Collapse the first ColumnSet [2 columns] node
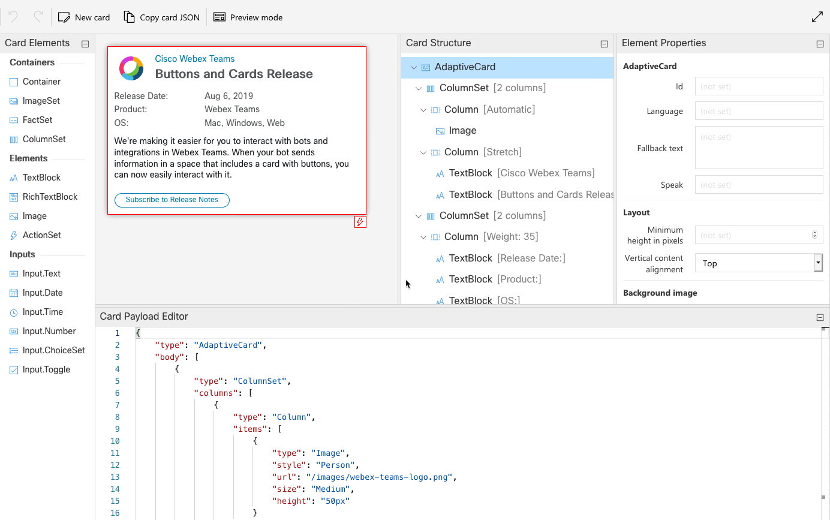The width and height of the screenshot is (830, 520). click(x=419, y=88)
